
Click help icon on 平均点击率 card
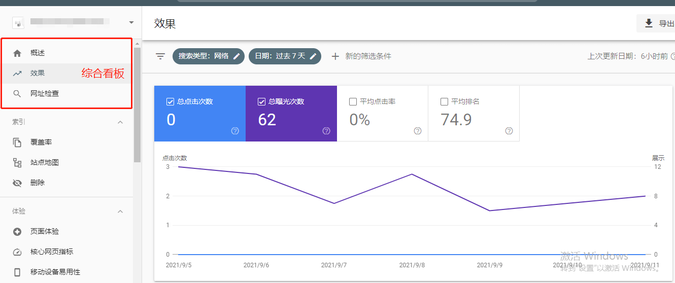click(x=418, y=131)
